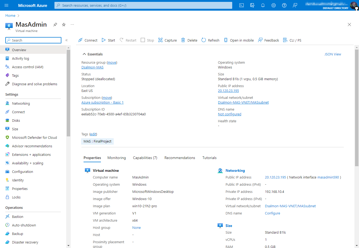Click the left menu Search field

[x=33, y=40]
